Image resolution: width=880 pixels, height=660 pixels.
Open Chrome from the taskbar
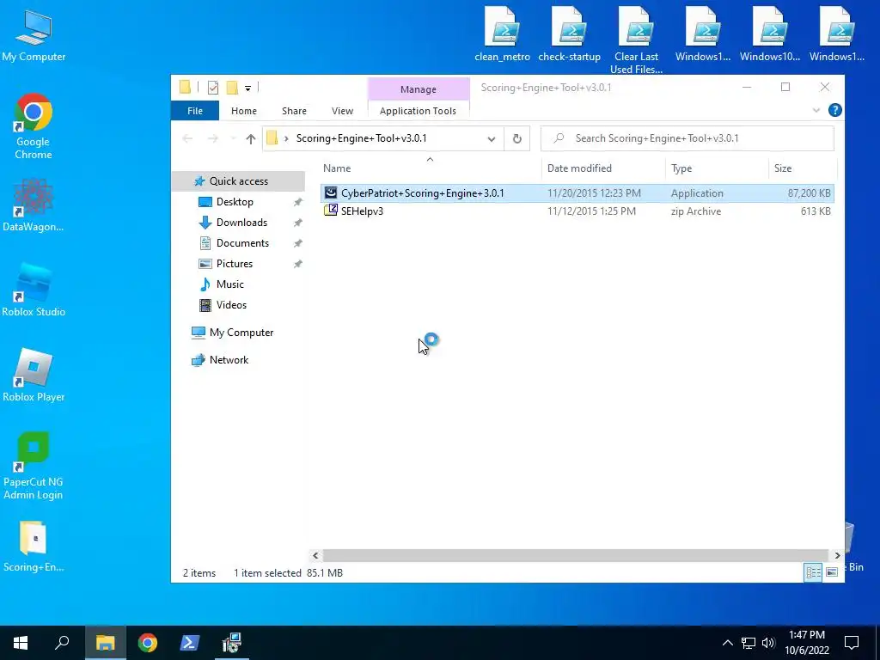148,643
